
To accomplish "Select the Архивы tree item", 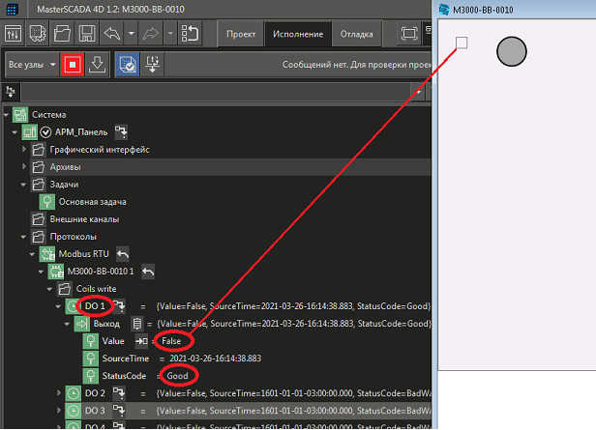I will pos(65,166).
